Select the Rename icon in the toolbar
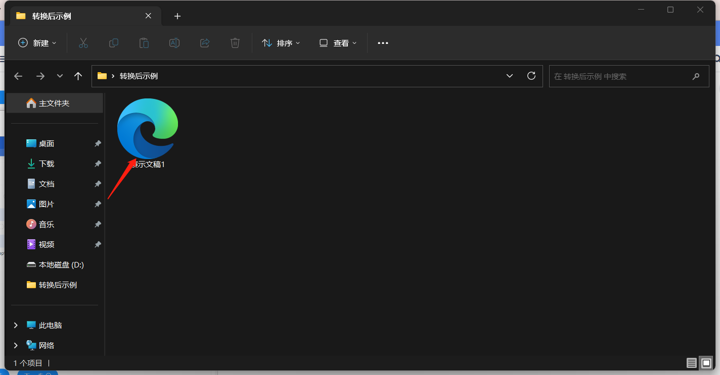 point(174,43)
